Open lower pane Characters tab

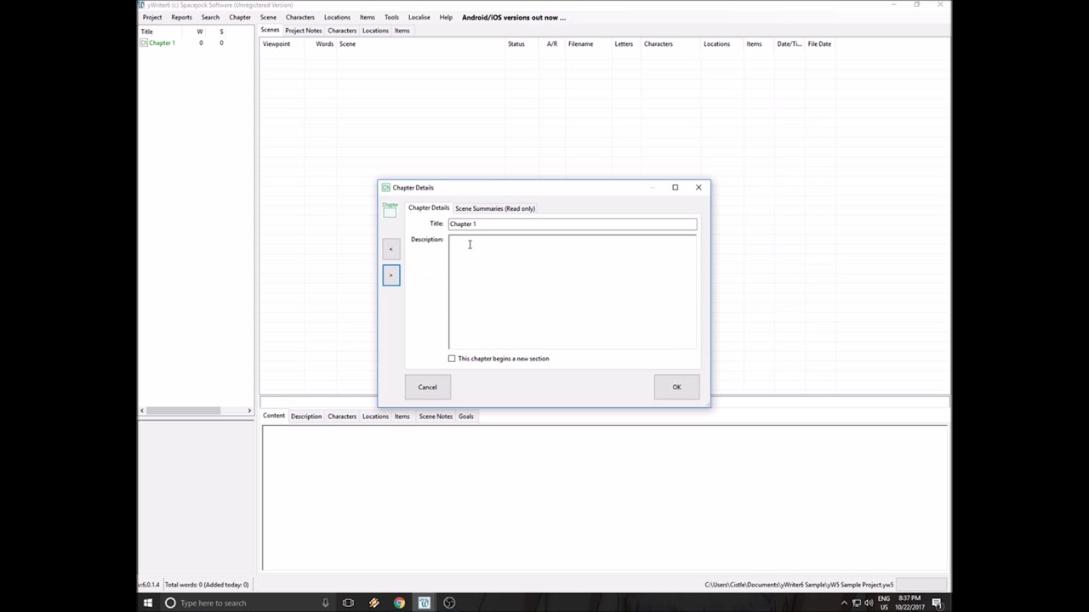342,416
